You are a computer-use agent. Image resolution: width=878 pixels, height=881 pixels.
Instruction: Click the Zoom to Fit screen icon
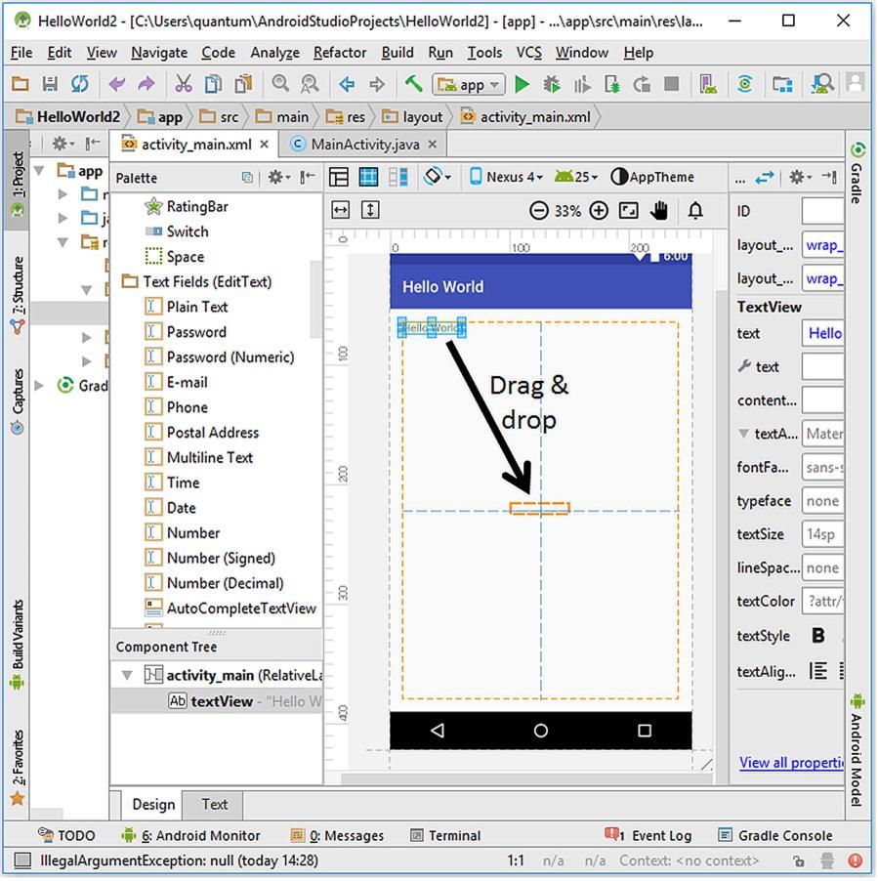(x=630, y=212)
